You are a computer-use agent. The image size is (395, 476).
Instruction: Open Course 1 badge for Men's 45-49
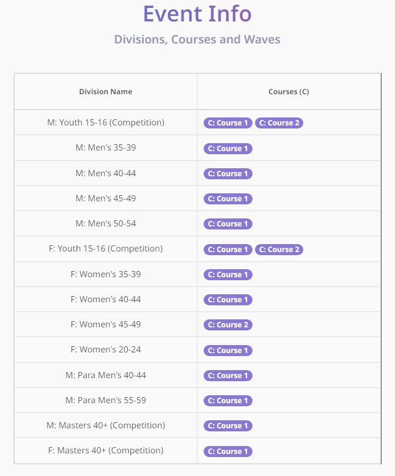[x=228, y=199]
